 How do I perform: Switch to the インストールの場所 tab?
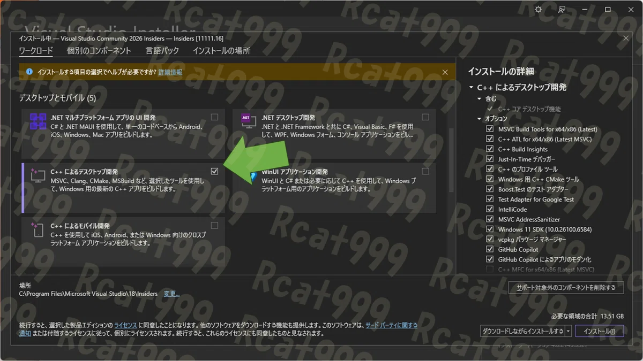tap(221, 51)
